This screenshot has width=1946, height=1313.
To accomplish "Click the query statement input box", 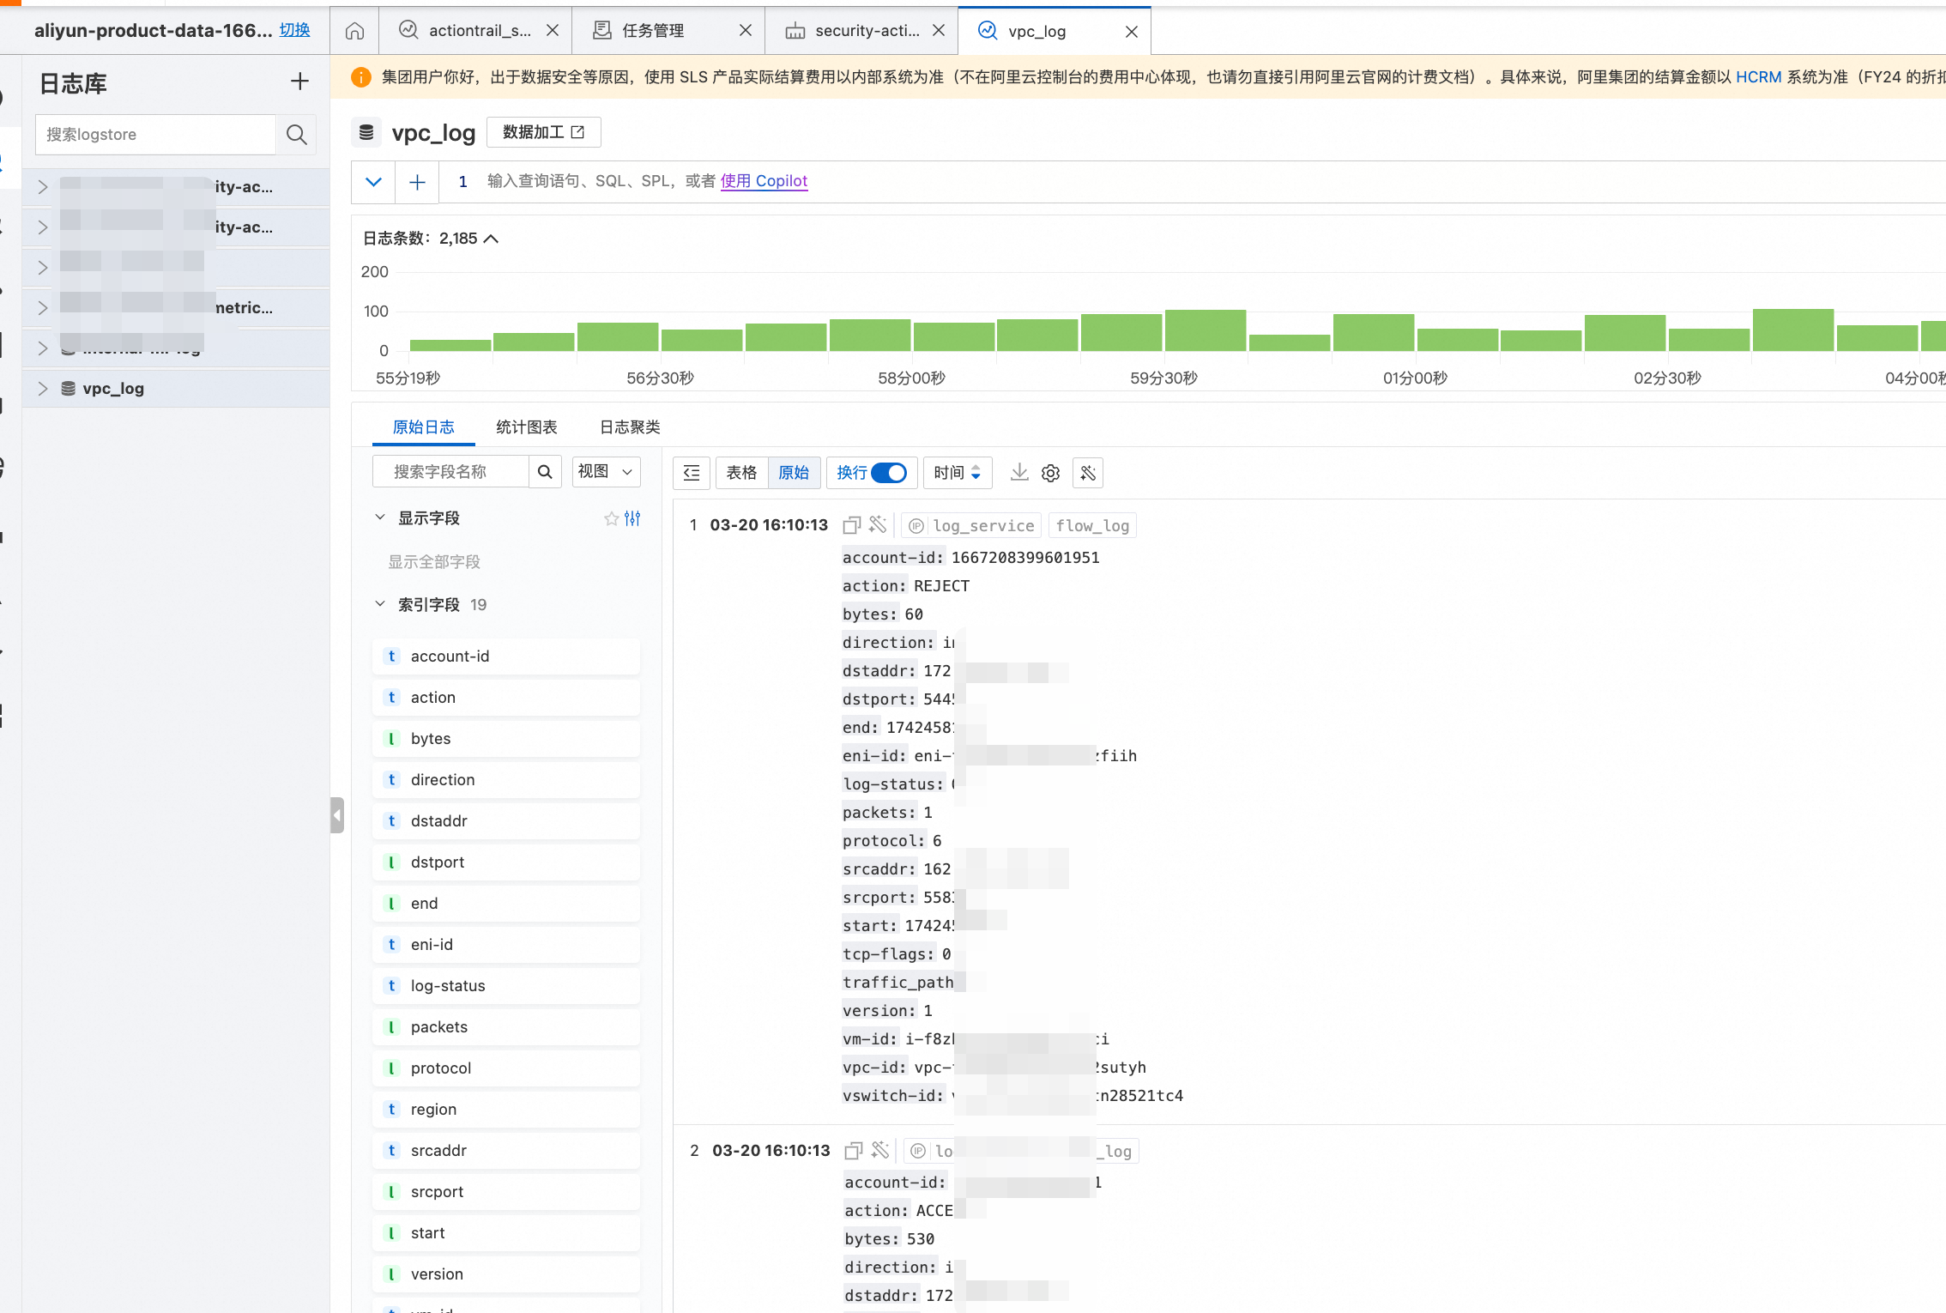I will click(x=1193, y=182).
